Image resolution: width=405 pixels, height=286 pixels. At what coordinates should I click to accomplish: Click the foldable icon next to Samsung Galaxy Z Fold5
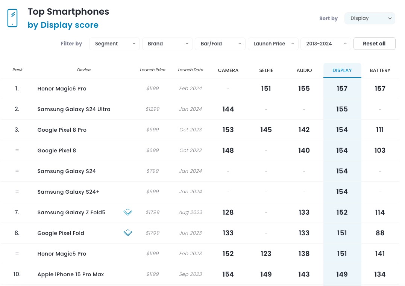coord(128,212)
